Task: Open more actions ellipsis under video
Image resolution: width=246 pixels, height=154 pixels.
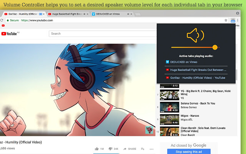Action: pyautogui.click(x=151, y=149)
